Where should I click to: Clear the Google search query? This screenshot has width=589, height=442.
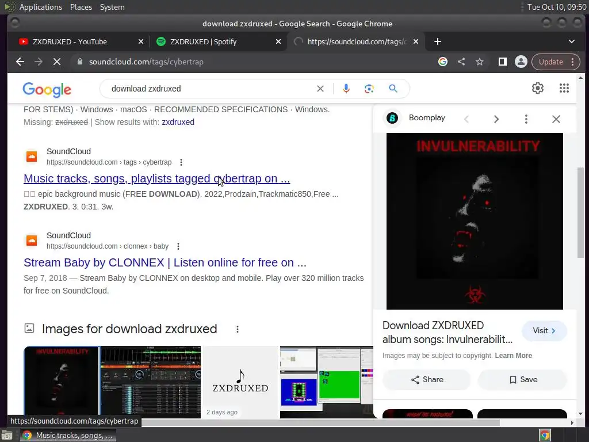[x=320, y=89]
